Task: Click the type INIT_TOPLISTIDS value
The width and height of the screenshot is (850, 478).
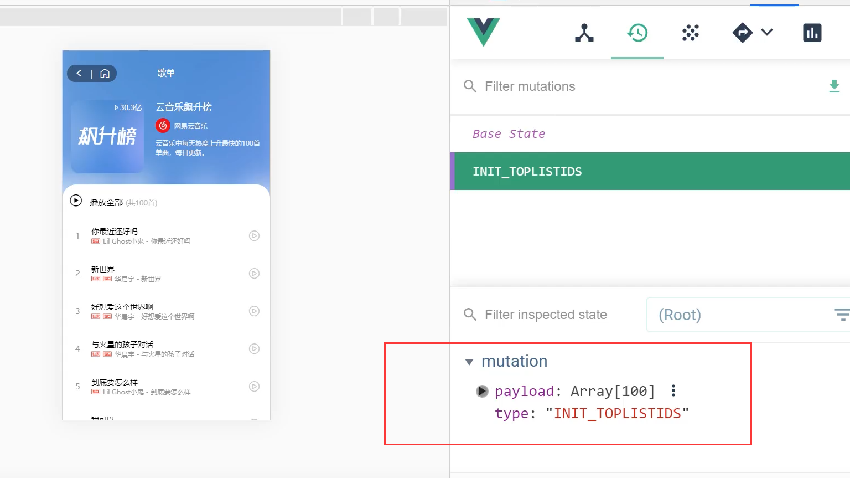Action: (617, 413)
